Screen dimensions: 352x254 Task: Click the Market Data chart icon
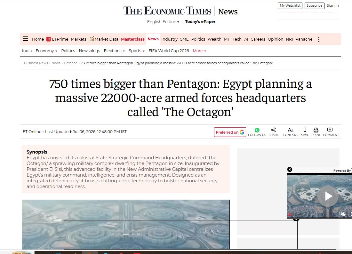[92, 39]
